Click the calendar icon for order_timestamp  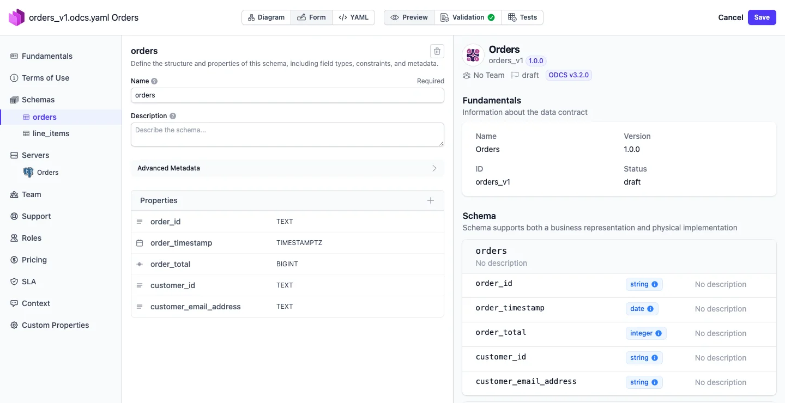(140, 243)
